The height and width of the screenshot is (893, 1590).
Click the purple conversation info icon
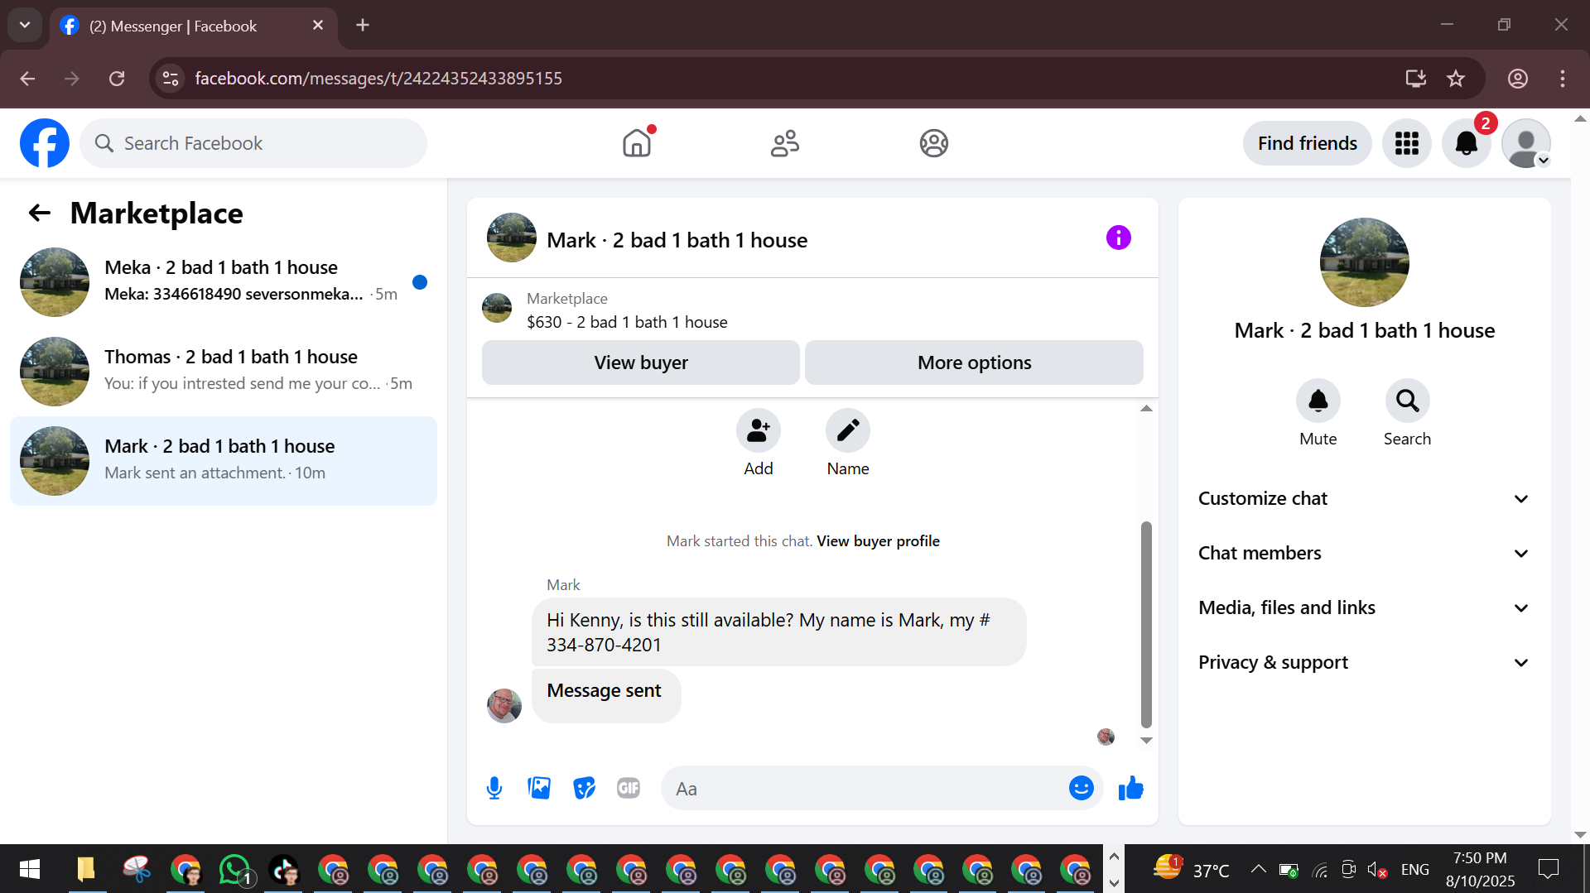[1118, 238]
